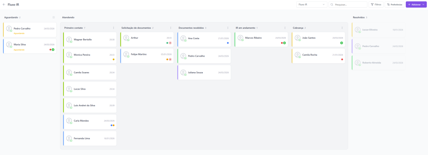428x155 pixels.
Task: Open the Solicitação de documentos column options menu
Action: point(171,28)
